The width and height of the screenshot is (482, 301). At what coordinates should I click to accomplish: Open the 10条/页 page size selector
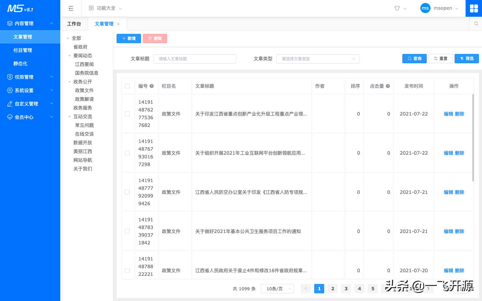point(277,288)
